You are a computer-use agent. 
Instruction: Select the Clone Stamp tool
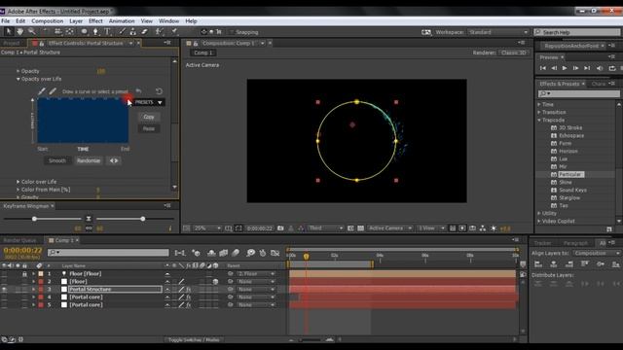click(x=133, y=32)
